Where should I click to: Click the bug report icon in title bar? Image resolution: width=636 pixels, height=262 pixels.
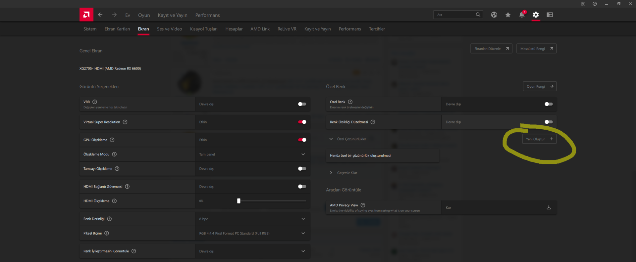[x=583, y=4]
